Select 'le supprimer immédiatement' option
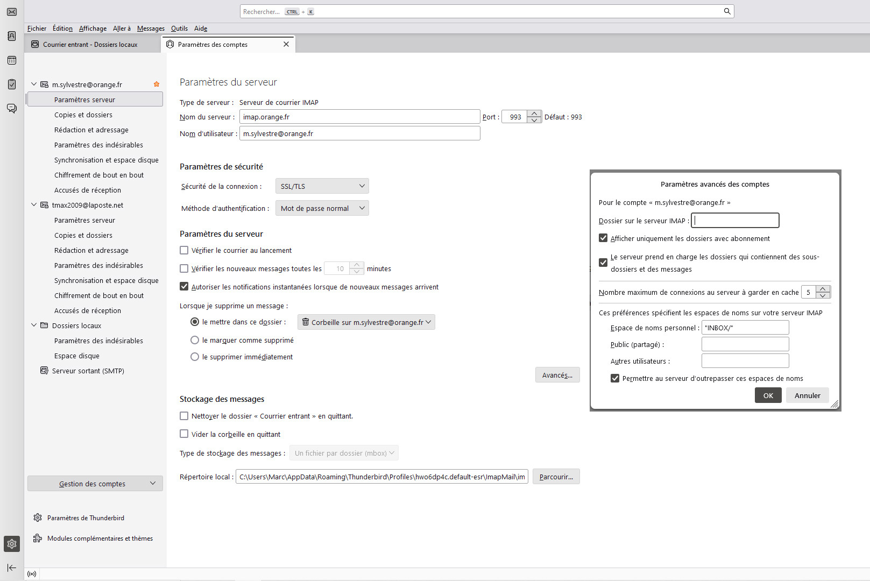Screen dimensions: 870x581 click(195, 357)
